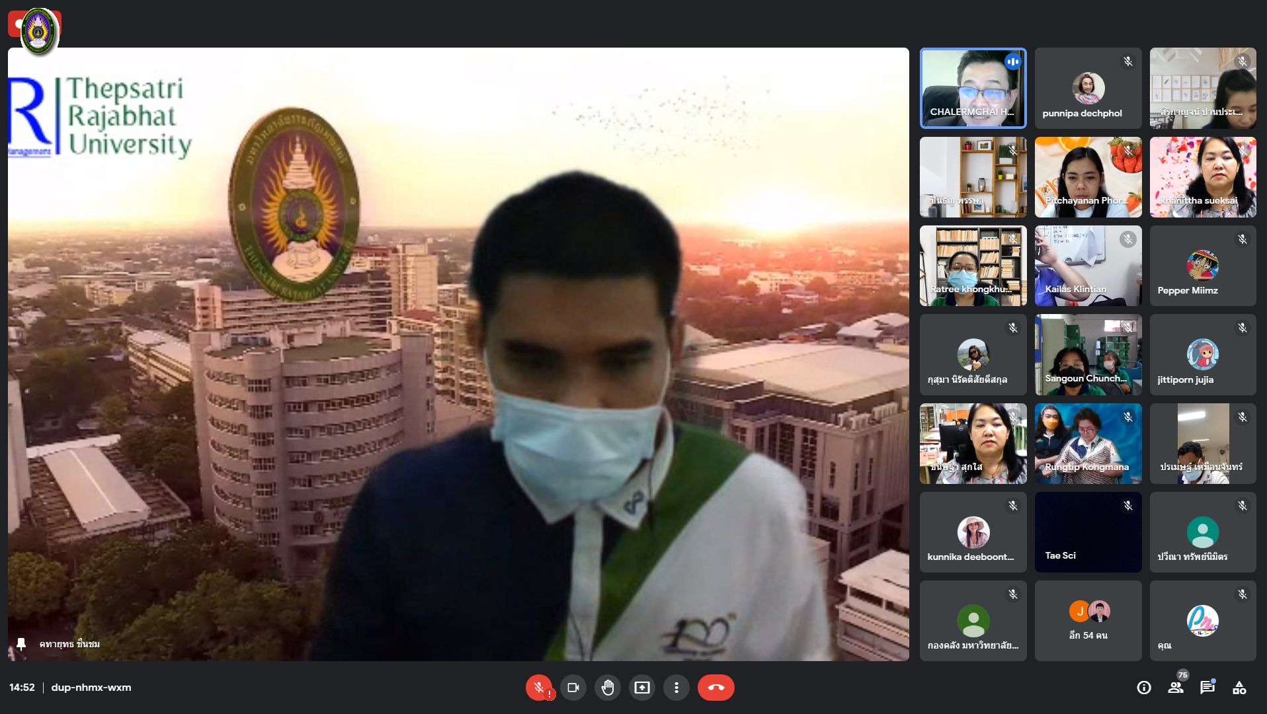This screenshot has height=714, width=1267.
Task: Open the more options menu
Action: pyautogui.click(x=676, y=688)
